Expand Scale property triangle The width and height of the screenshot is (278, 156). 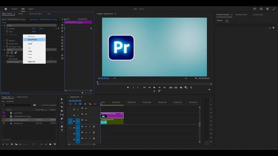click(4, 32)
